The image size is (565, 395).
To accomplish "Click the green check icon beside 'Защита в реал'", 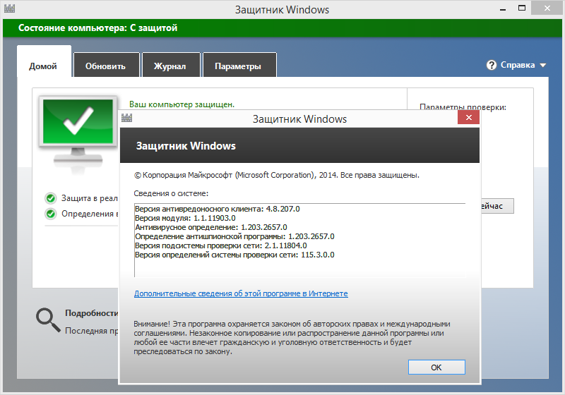I will coord(51,198).
